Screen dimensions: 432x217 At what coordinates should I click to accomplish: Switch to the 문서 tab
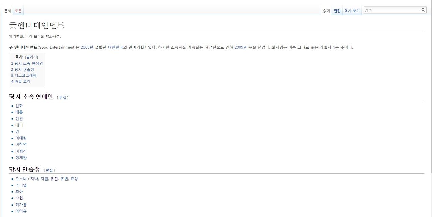click(7, 11)
